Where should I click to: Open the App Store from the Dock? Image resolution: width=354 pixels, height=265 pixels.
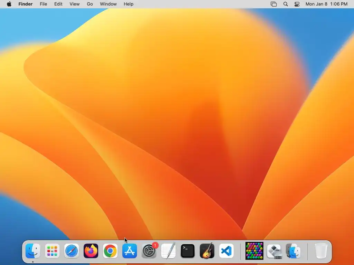[130, 251]
